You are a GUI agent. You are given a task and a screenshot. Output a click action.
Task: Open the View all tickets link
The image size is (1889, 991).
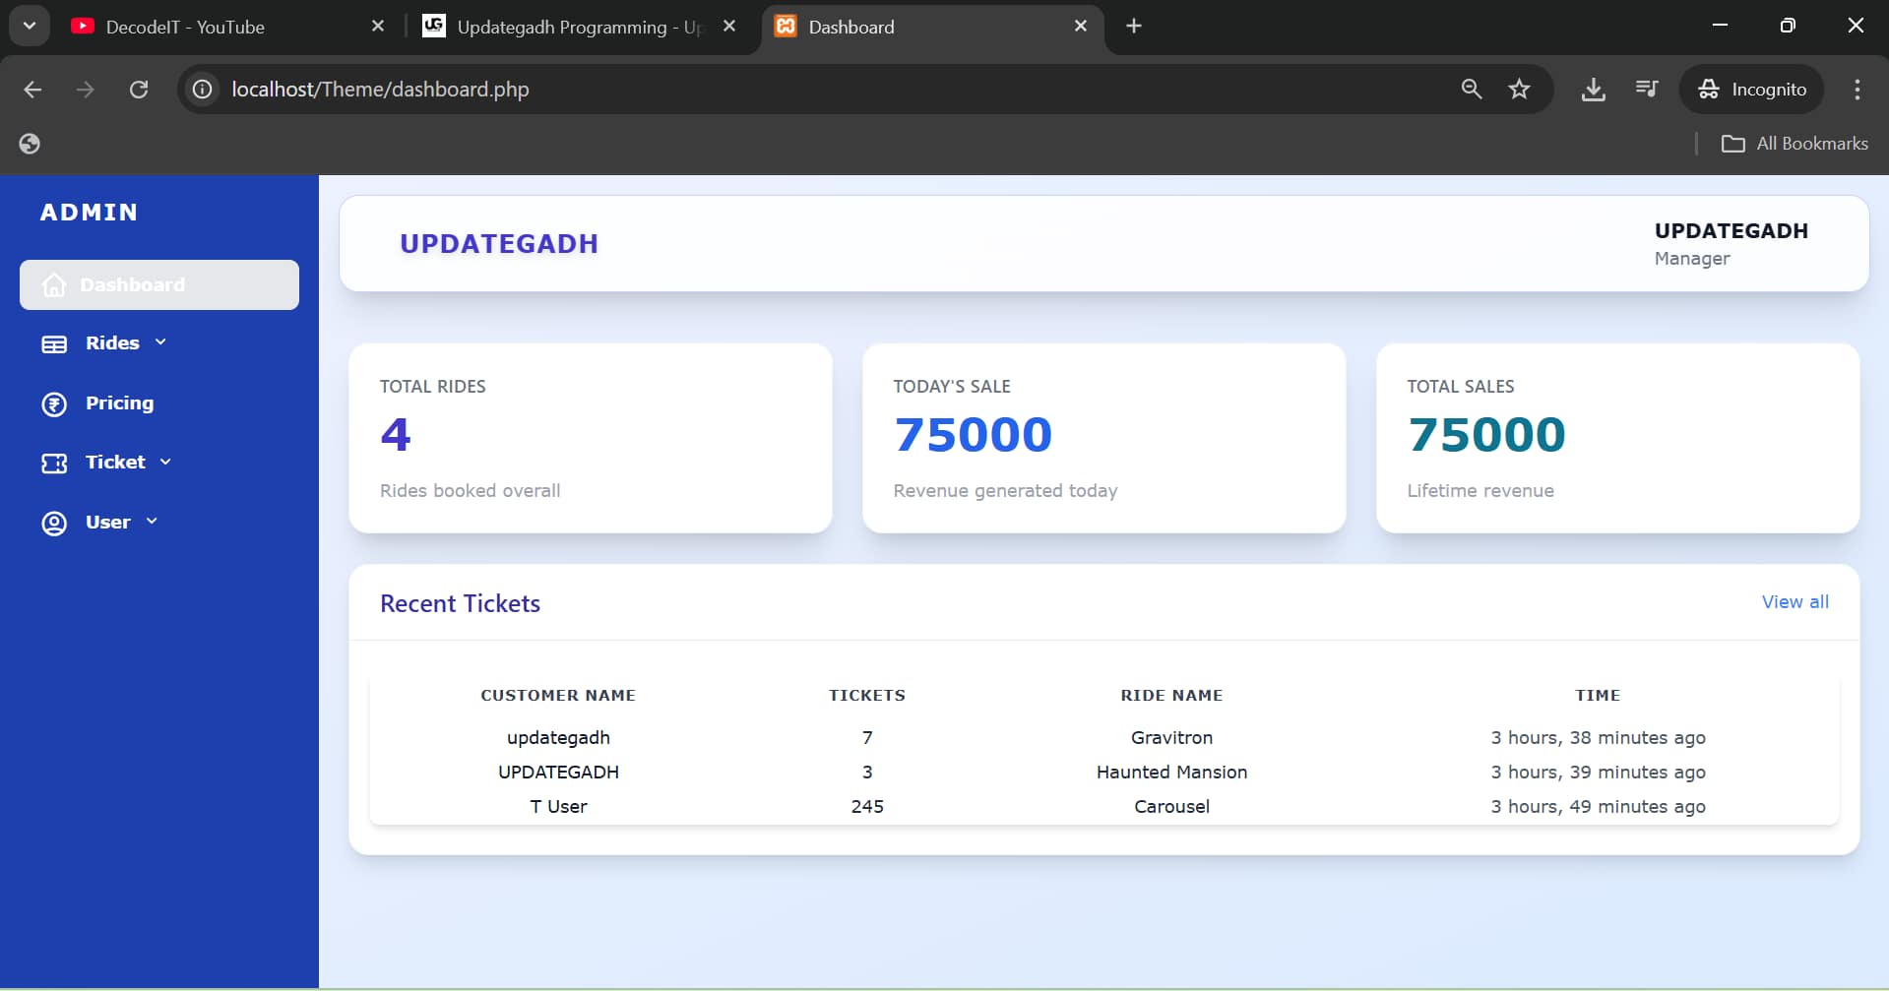tap(1795, 602)
